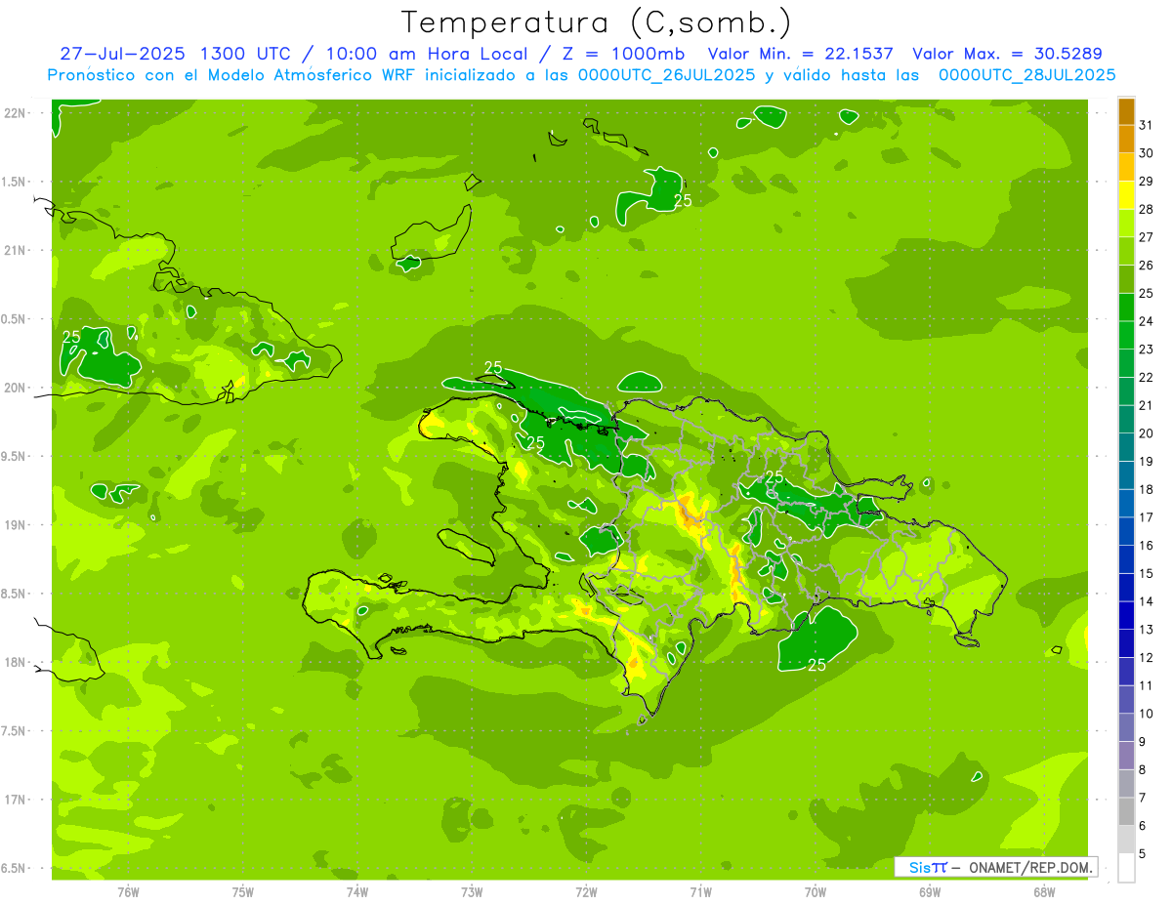Click the legend value '8'
The height and width of the screenshot is (905, 1172).
click(1143, 769)
